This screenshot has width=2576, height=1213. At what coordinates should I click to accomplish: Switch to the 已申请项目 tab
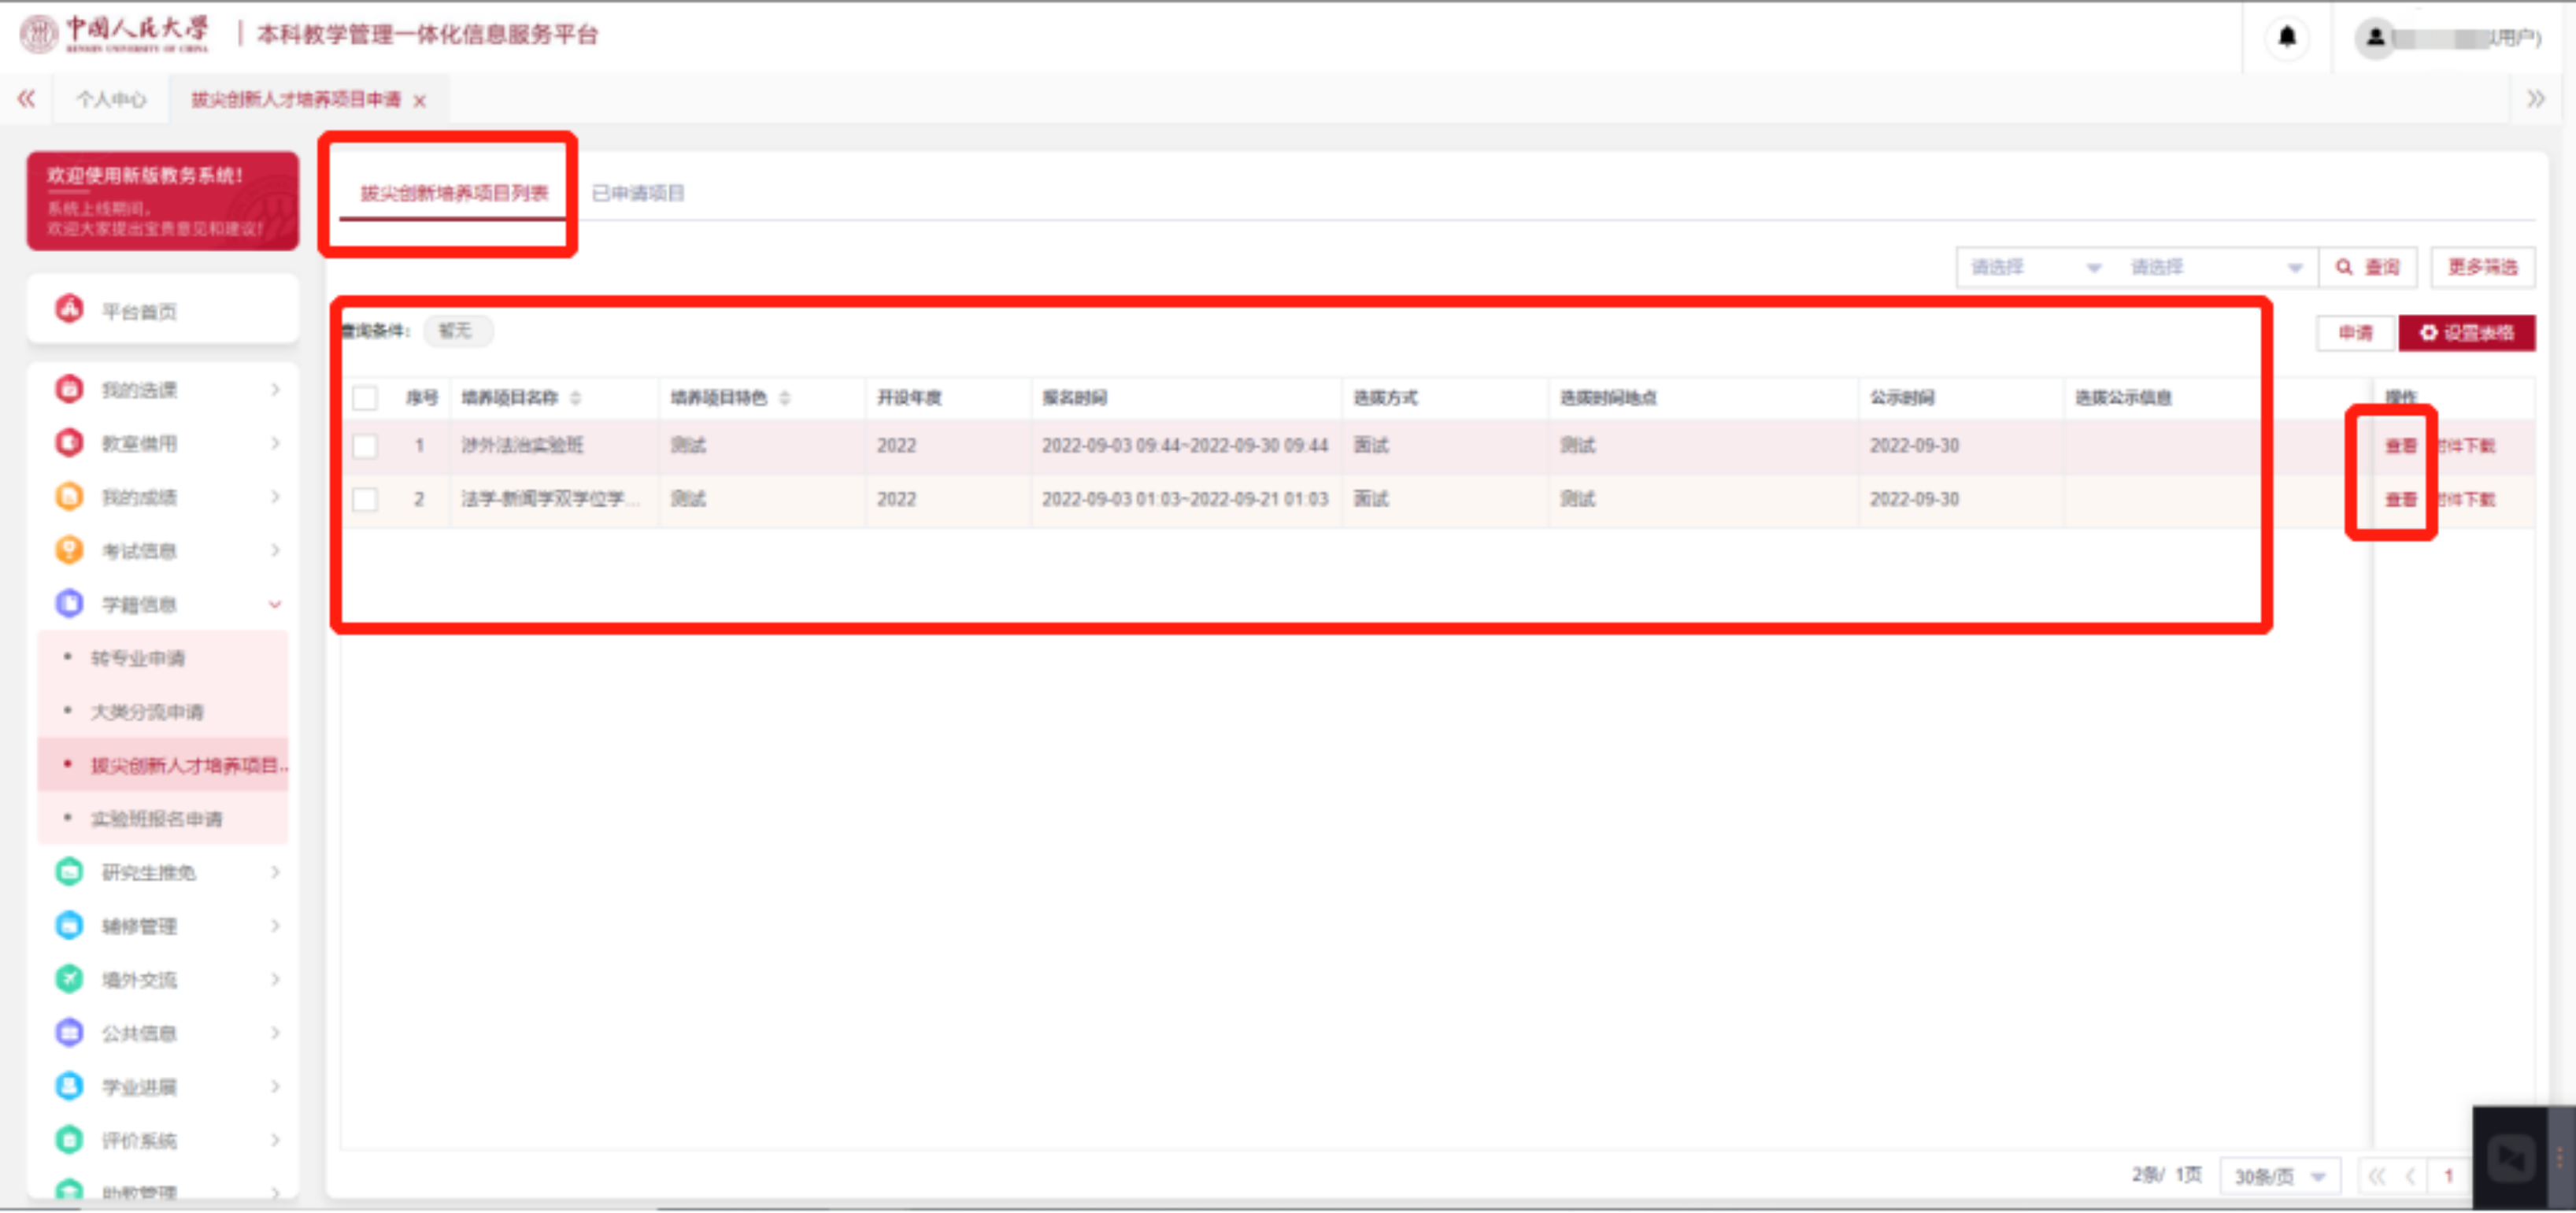[638, 193]
